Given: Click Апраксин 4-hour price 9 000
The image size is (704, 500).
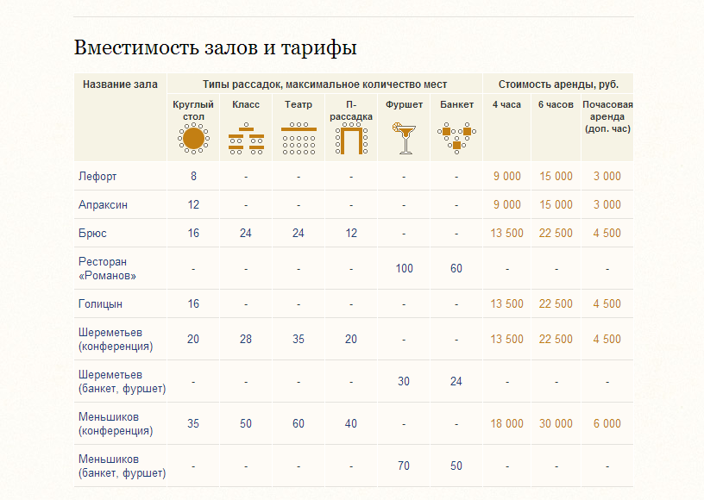Looking at the screenshot, I should click(x=507, y=205).
